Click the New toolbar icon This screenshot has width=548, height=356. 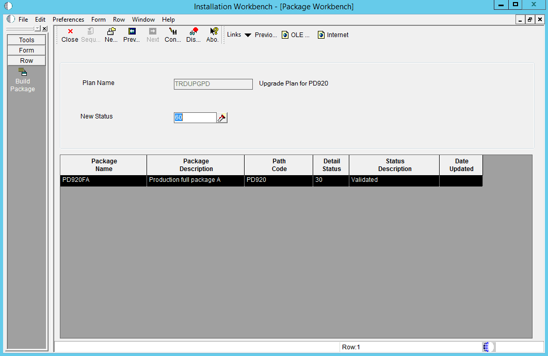[111, 31]
